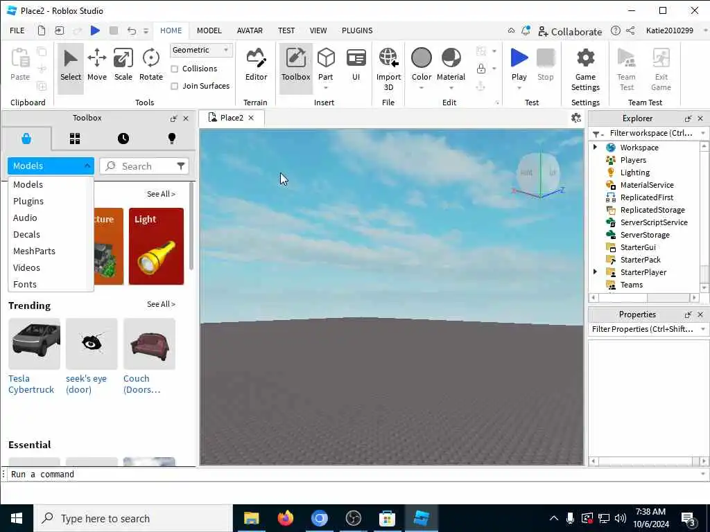This screenshot has height=532, width=710.
Task: Collapse the Models category dropdown
Action: [51, 166]
